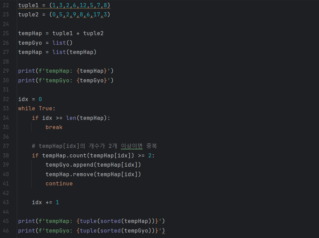Click the {tempGyo} placeholder on line 30
Image resolution: width=319 pixels, height=238 pixels.
point(92,81)
